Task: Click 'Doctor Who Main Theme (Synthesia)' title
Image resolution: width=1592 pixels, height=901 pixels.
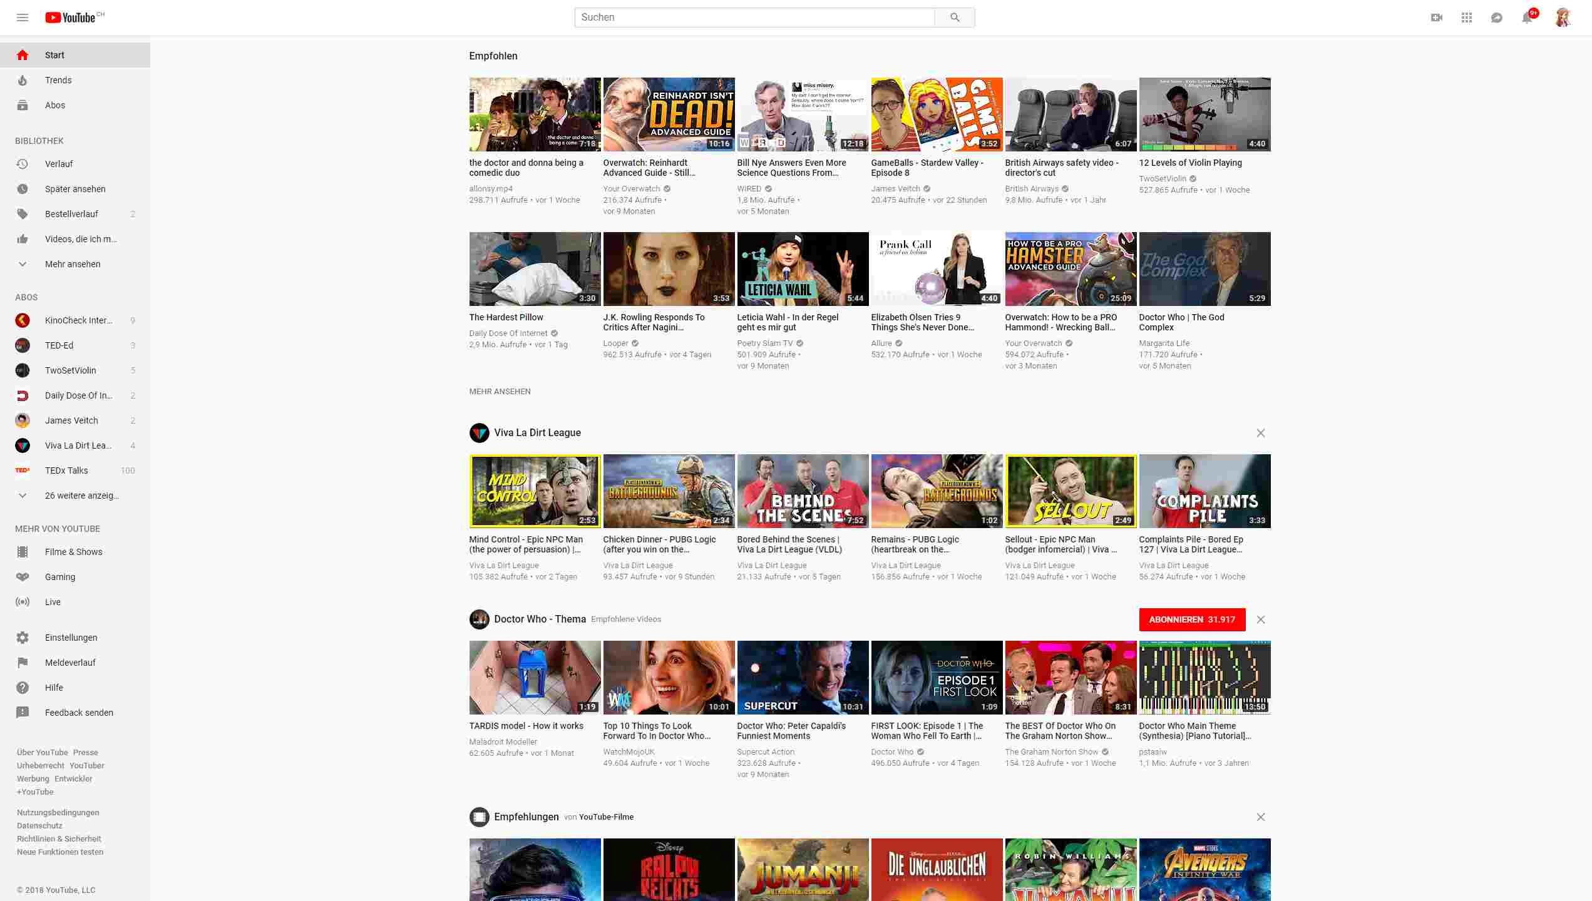Action: [x=1195, y=731]
